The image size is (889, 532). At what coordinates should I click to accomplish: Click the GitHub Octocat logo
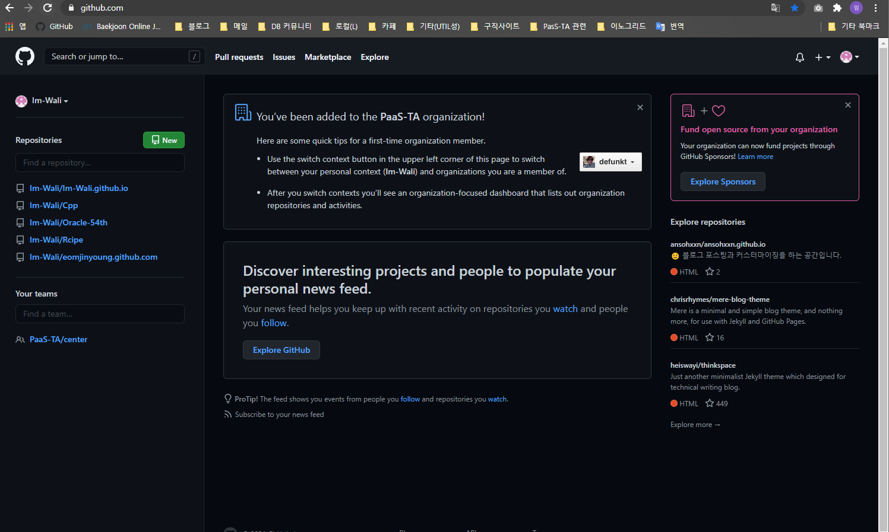point(25,56)
